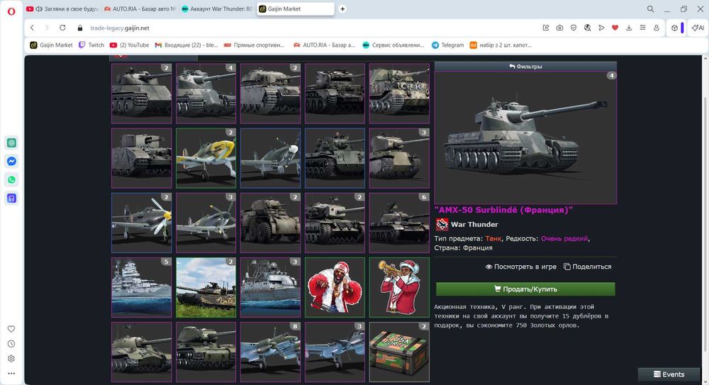Open the 'Сервис объявлени...' bookmark
The image size is (709, 385).
coord(393,45)
